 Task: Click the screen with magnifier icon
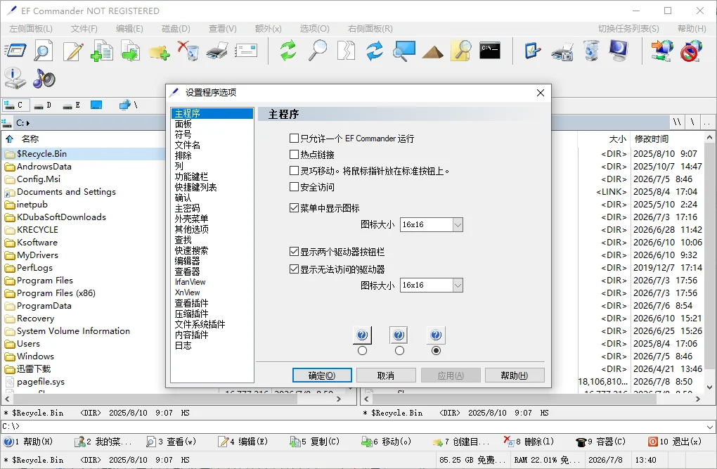pyautogui.click(x=404, y=51)
